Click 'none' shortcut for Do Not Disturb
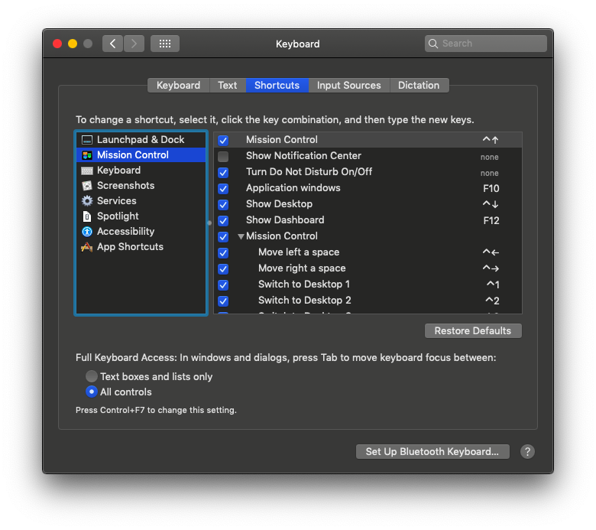This screenshot has height=530, width=596. (x=489, y=173)
